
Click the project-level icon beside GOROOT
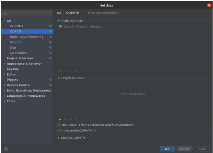[50, 26]
